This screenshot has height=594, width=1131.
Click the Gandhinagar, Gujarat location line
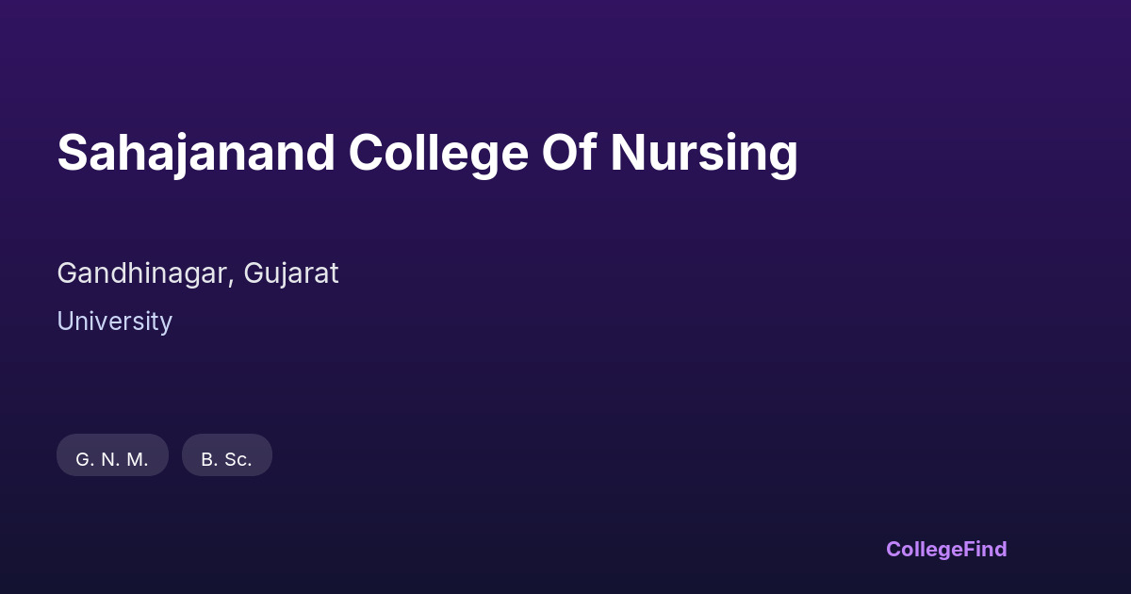point(197,273)
